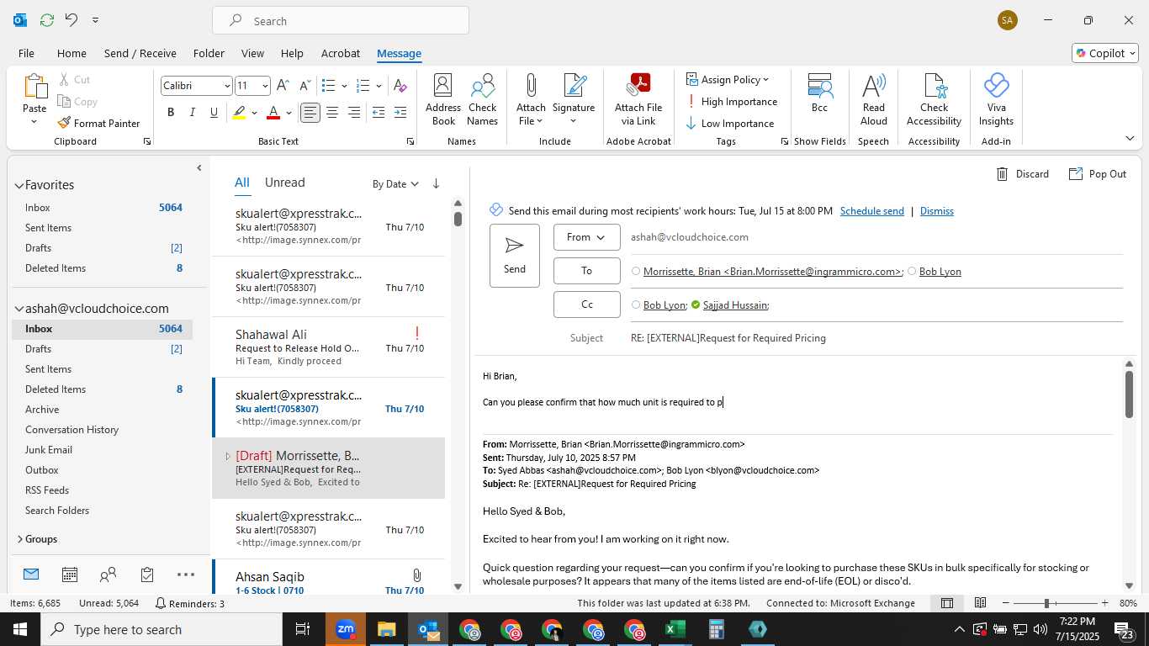Click Attach File via Link
The image size is (1149, 646).
[x=638, y=100]
